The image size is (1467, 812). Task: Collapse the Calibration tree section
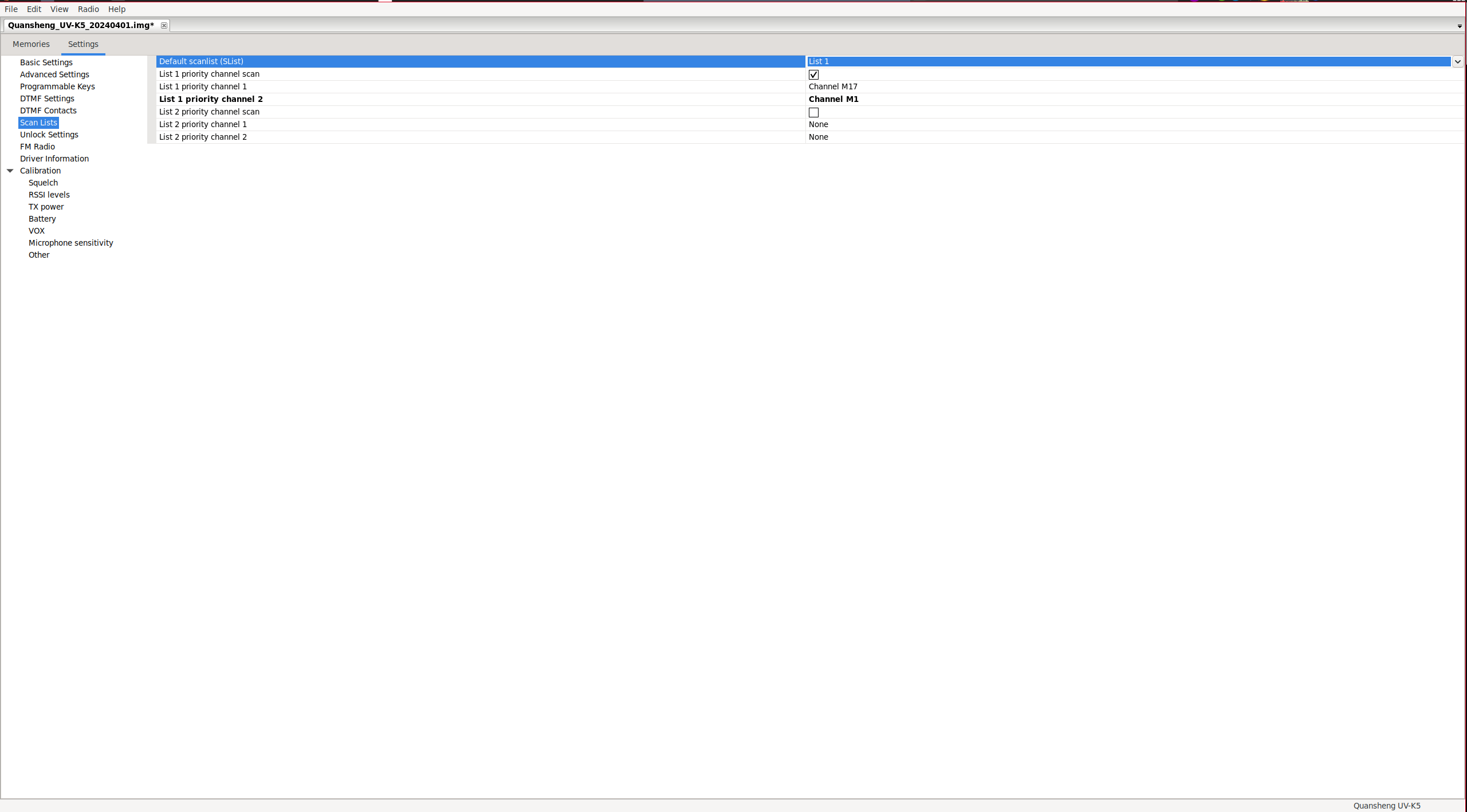pos(10,171)
